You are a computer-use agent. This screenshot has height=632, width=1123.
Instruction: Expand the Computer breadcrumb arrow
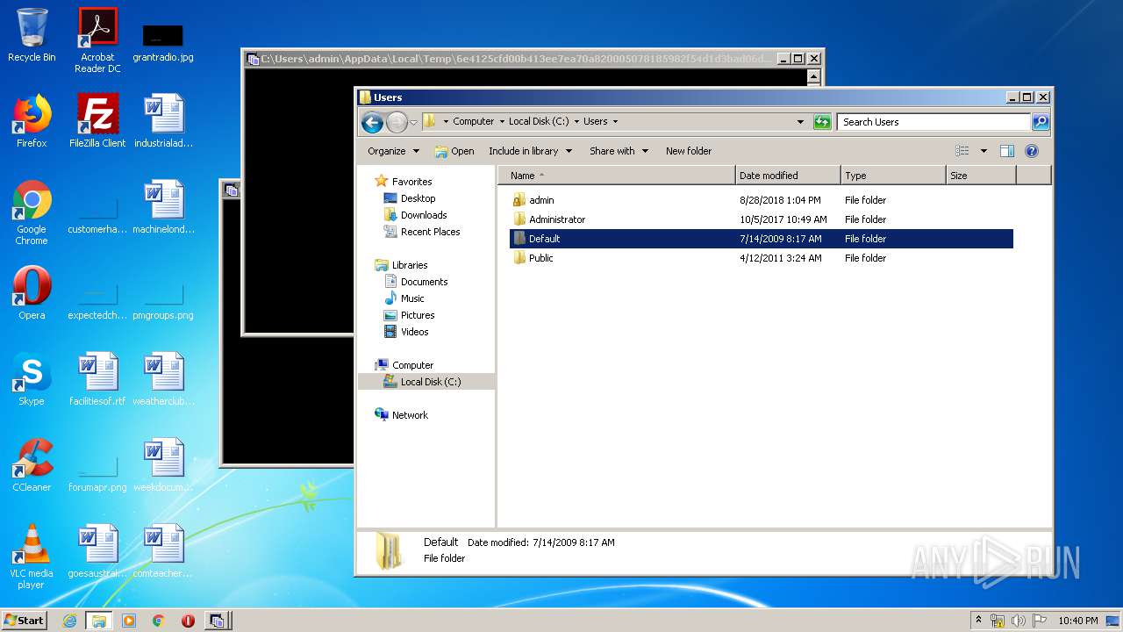[501, 122]
